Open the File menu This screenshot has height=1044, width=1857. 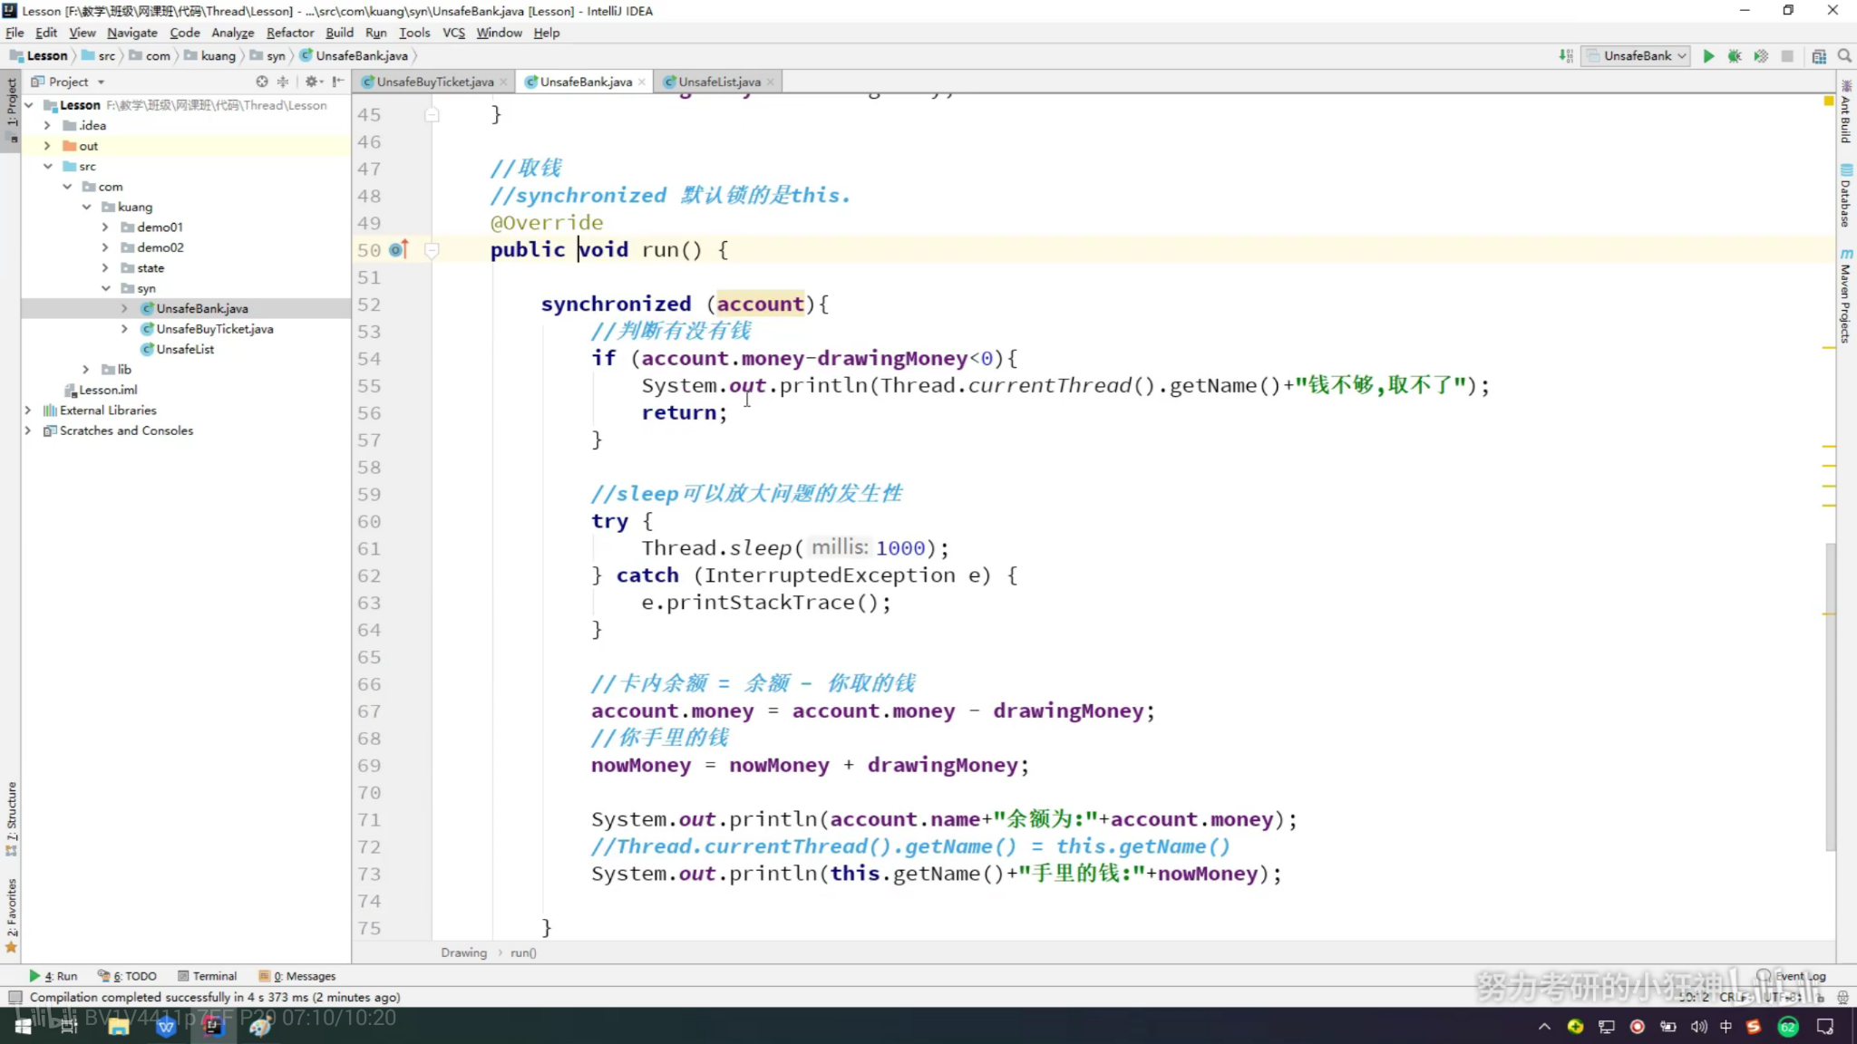coord(15,33)
